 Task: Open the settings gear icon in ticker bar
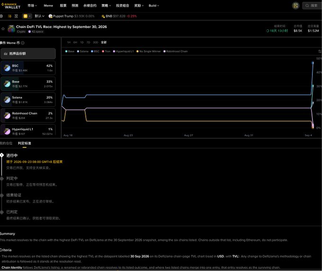coord(1,16)
